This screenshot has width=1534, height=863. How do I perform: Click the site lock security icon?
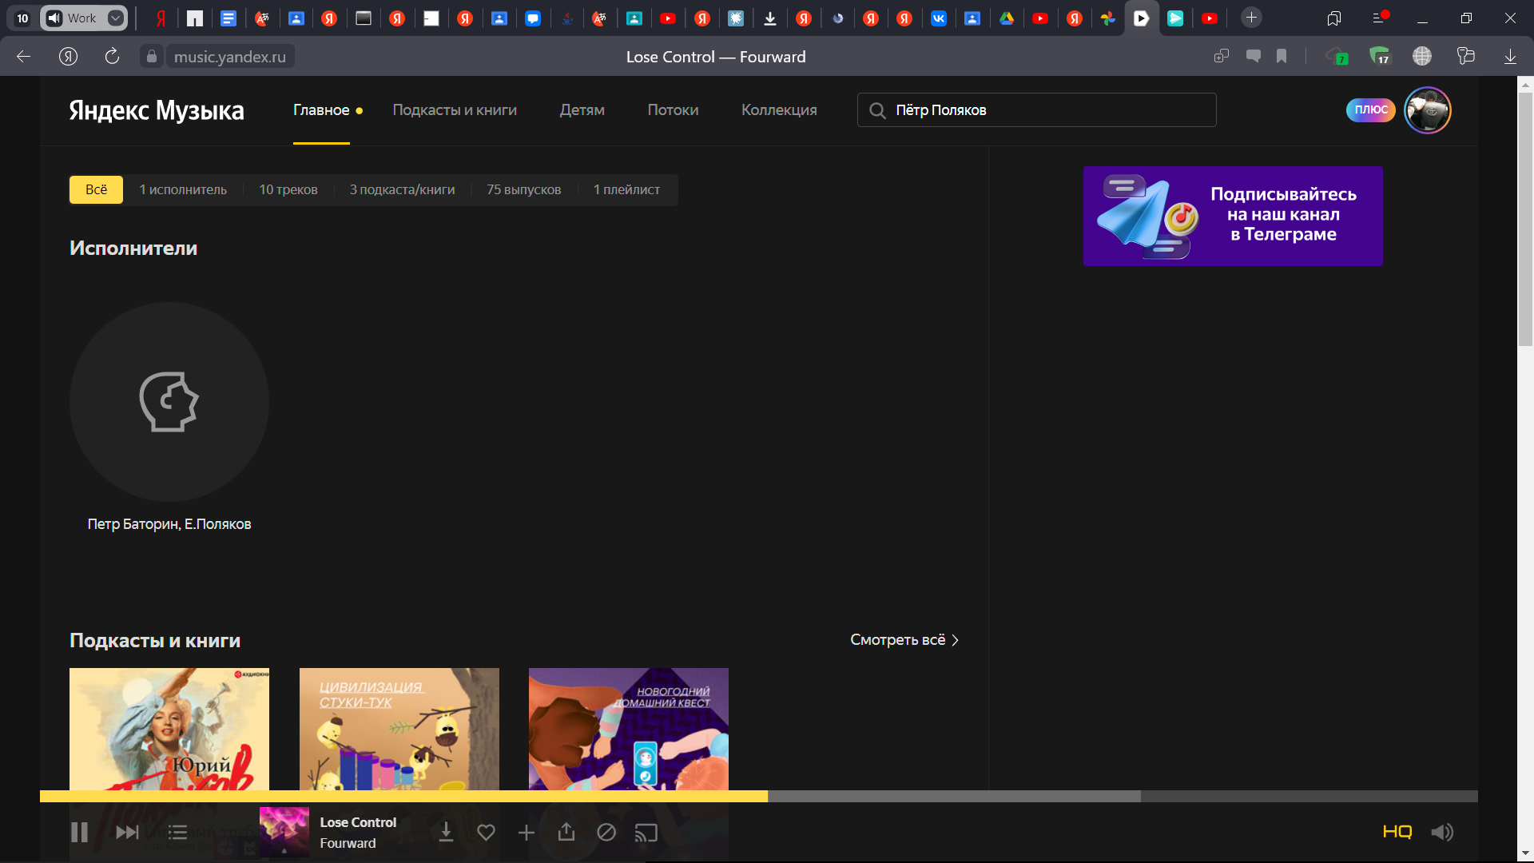152,56
